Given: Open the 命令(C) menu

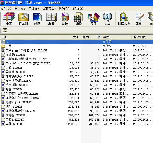Looking at the screenshot, I should point(20,9).
